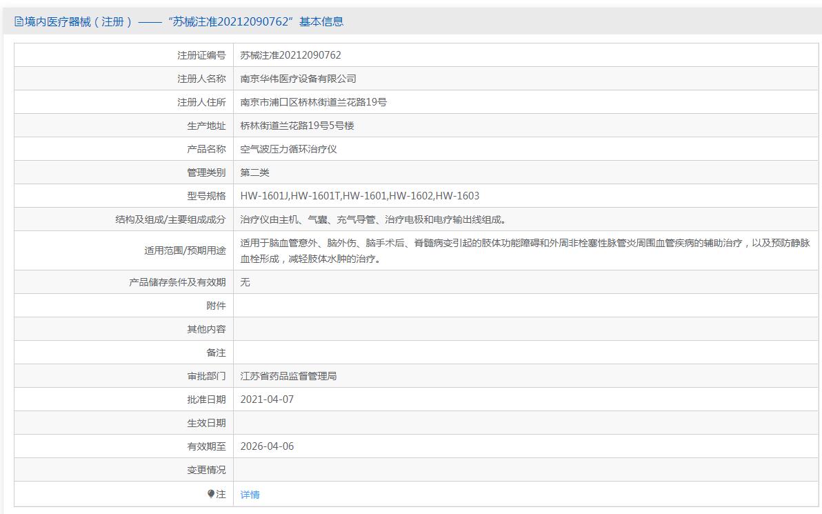Click the 注册人住所 label
822x514 pixels.
201,102
